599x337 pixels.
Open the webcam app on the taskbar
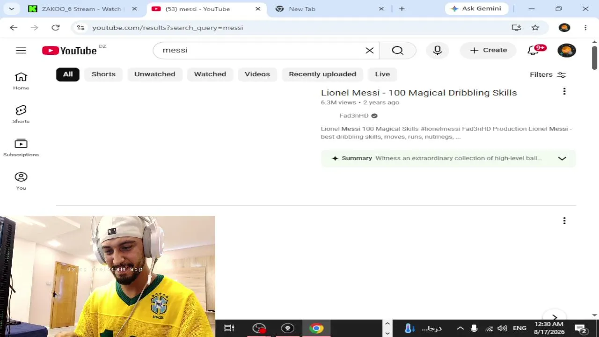(x=288, y=328)
